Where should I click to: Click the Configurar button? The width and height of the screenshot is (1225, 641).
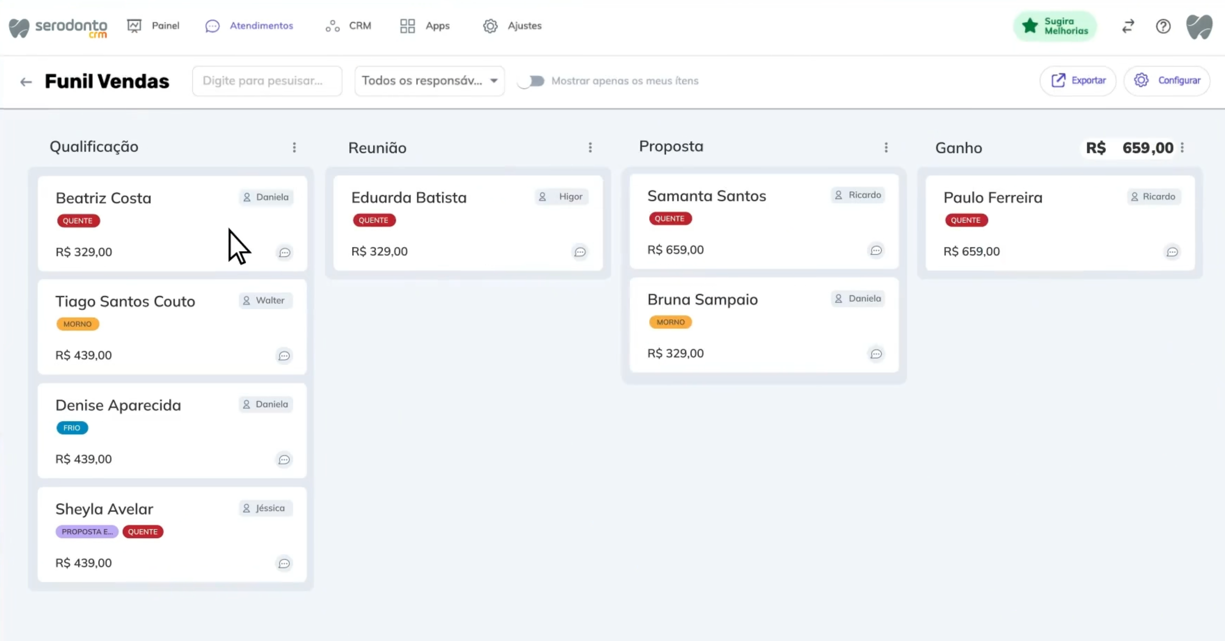(1167, 80)
